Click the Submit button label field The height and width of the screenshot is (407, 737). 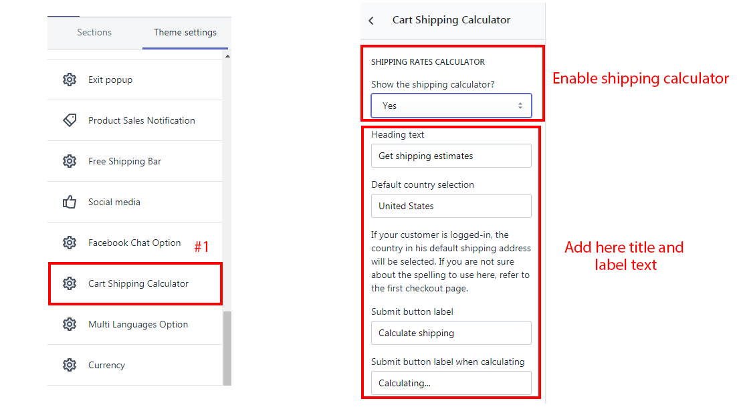pyautogui.click(x=451, y=333)
